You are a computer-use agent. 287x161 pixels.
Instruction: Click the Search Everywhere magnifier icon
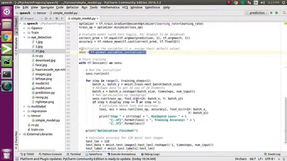[284, 13]
